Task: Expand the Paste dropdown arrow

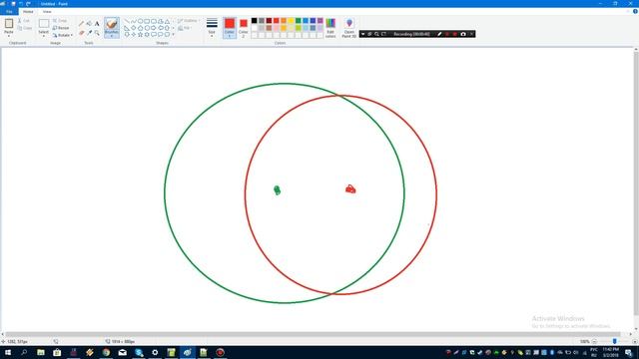Action: [x=9, y=36]
